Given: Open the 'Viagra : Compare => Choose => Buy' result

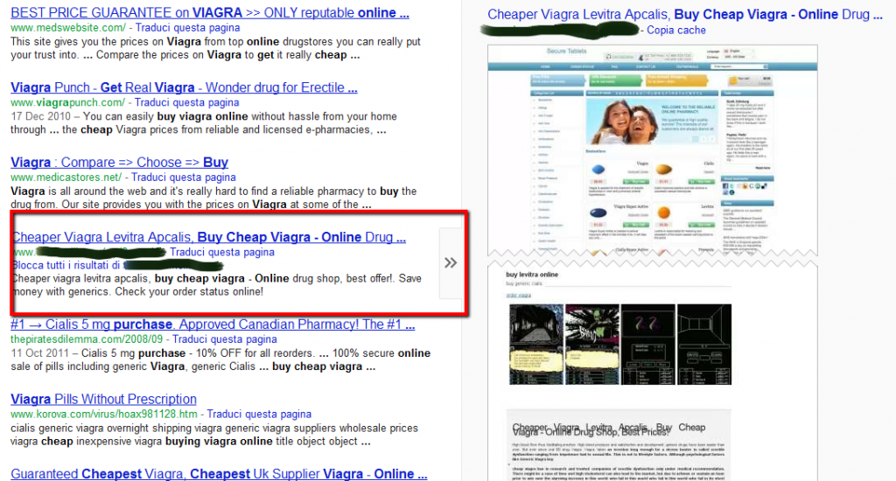Looking at the screenshot, I should pyautogui.click(x=119, y=163).
